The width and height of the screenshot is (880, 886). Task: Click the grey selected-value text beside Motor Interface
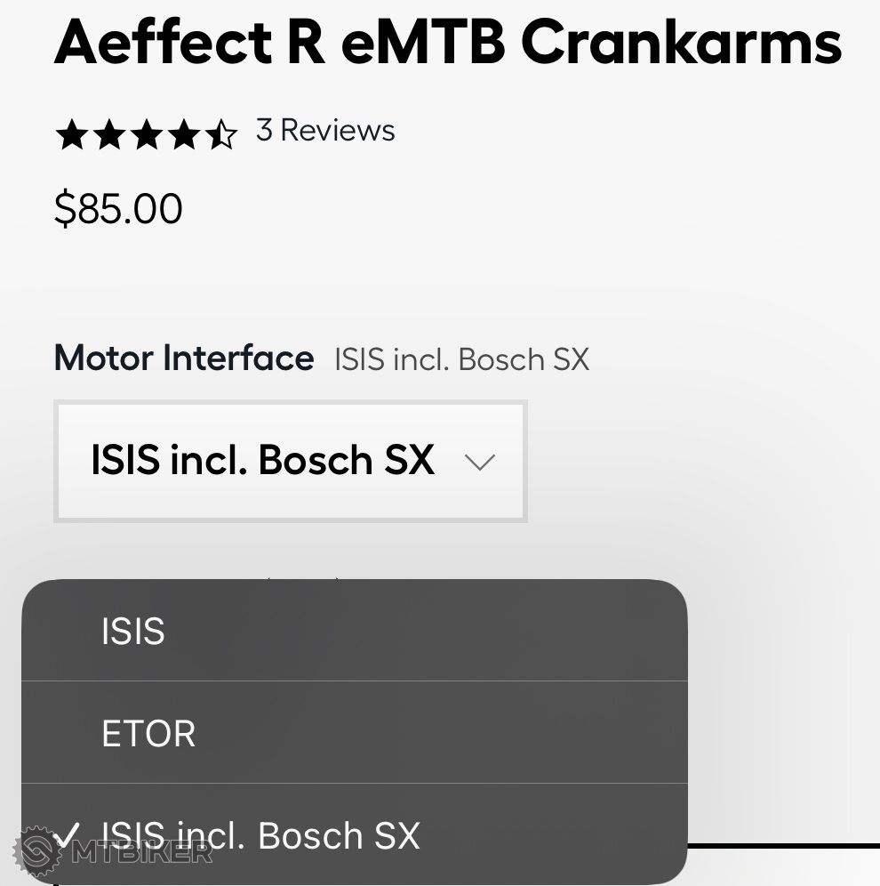(x=461, y=360)
